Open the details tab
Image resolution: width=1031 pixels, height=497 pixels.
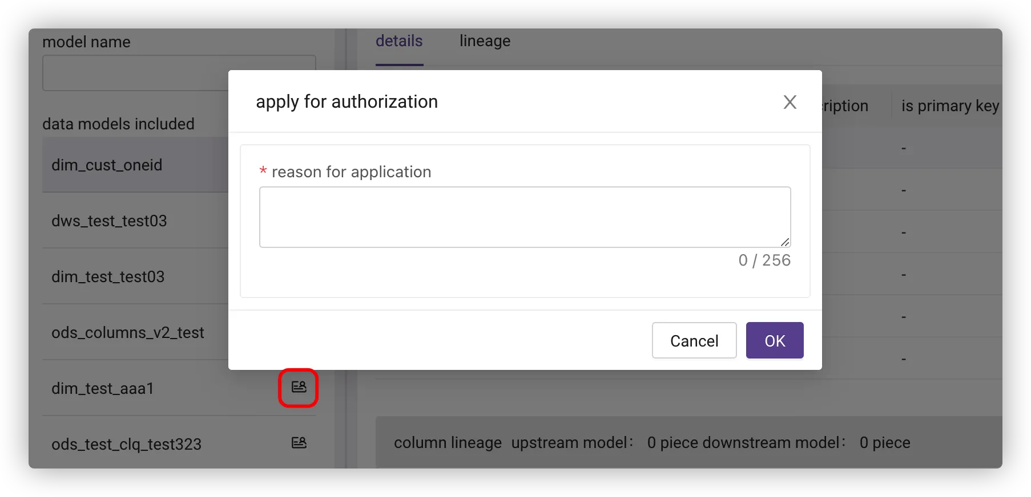399,41
